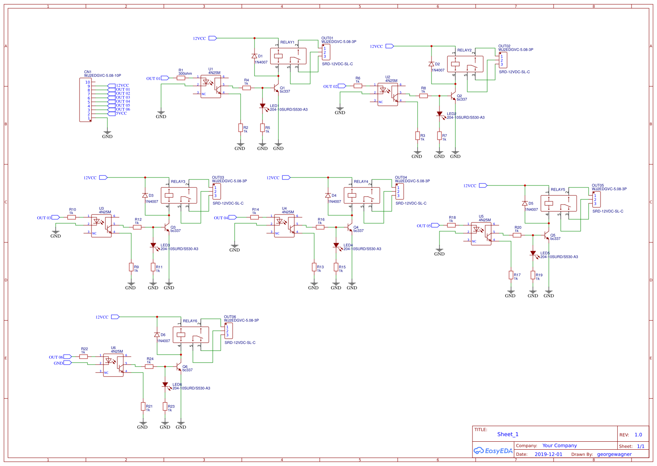Screen dimensions: 657x466
Task: Select diode D6 1N4007 symbol
Action: tap(157, 335)
